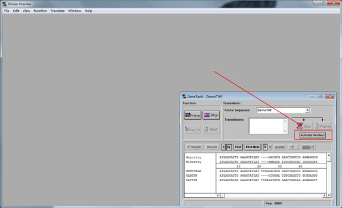
Task: Launch the Align function button
Action: click(x=211, y=115)
